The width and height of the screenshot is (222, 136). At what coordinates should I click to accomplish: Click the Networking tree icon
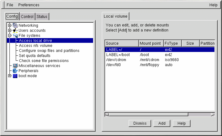point(15,25)
